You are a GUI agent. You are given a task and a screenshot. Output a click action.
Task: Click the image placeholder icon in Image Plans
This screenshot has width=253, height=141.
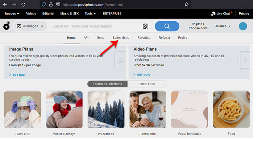coord(121,61)
